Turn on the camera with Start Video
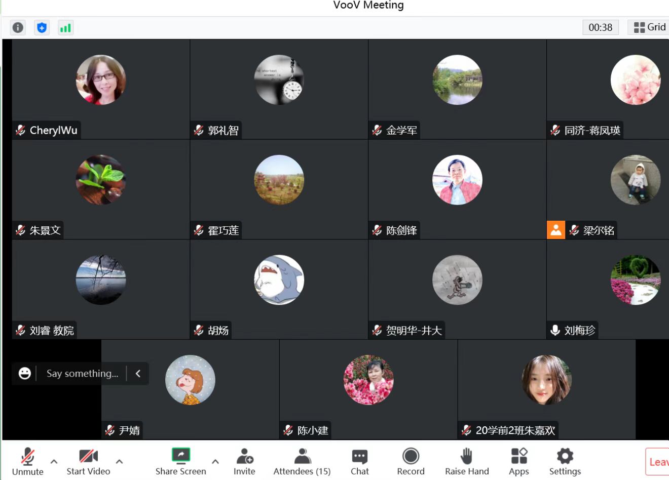The height and width of the screenshot is (480, 669). click(x=88, y=461)
